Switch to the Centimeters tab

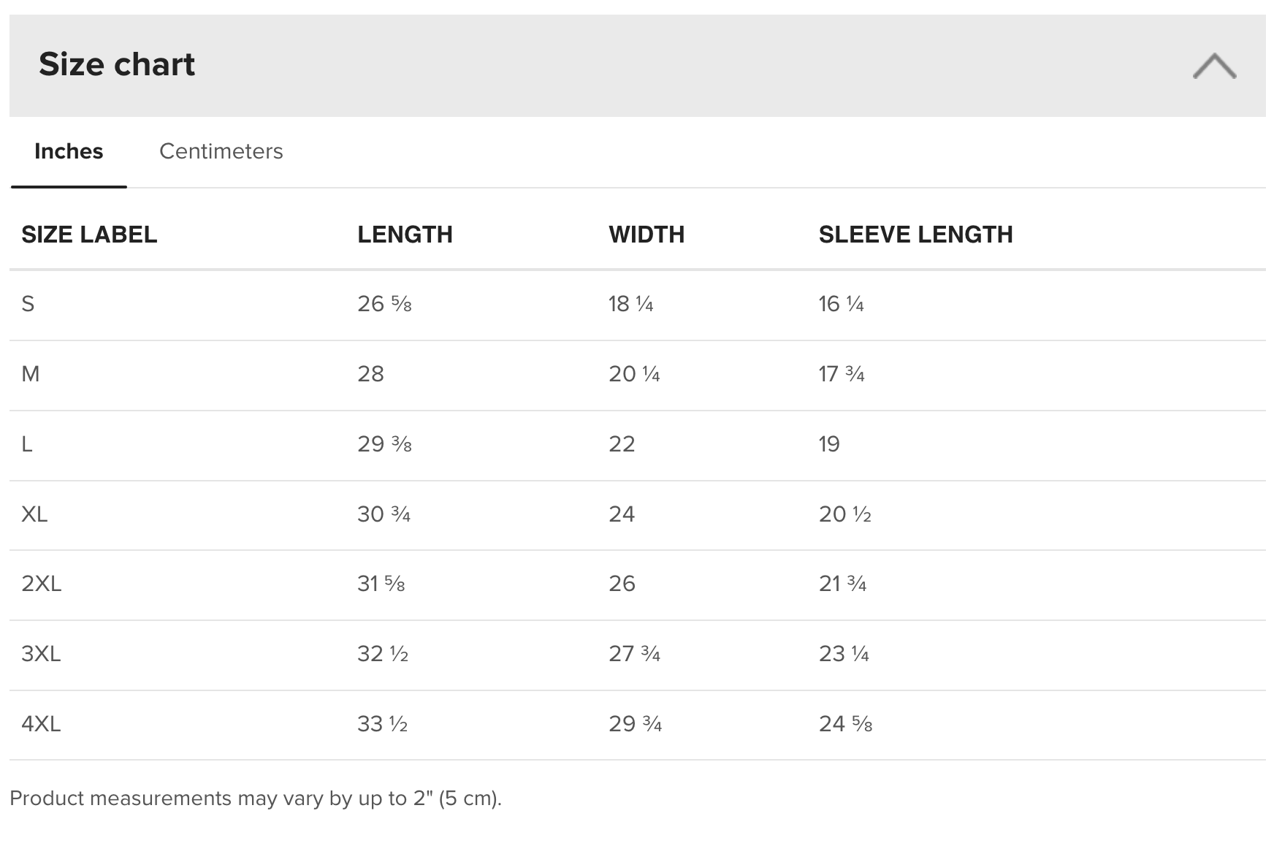click(x=221, y=151)
